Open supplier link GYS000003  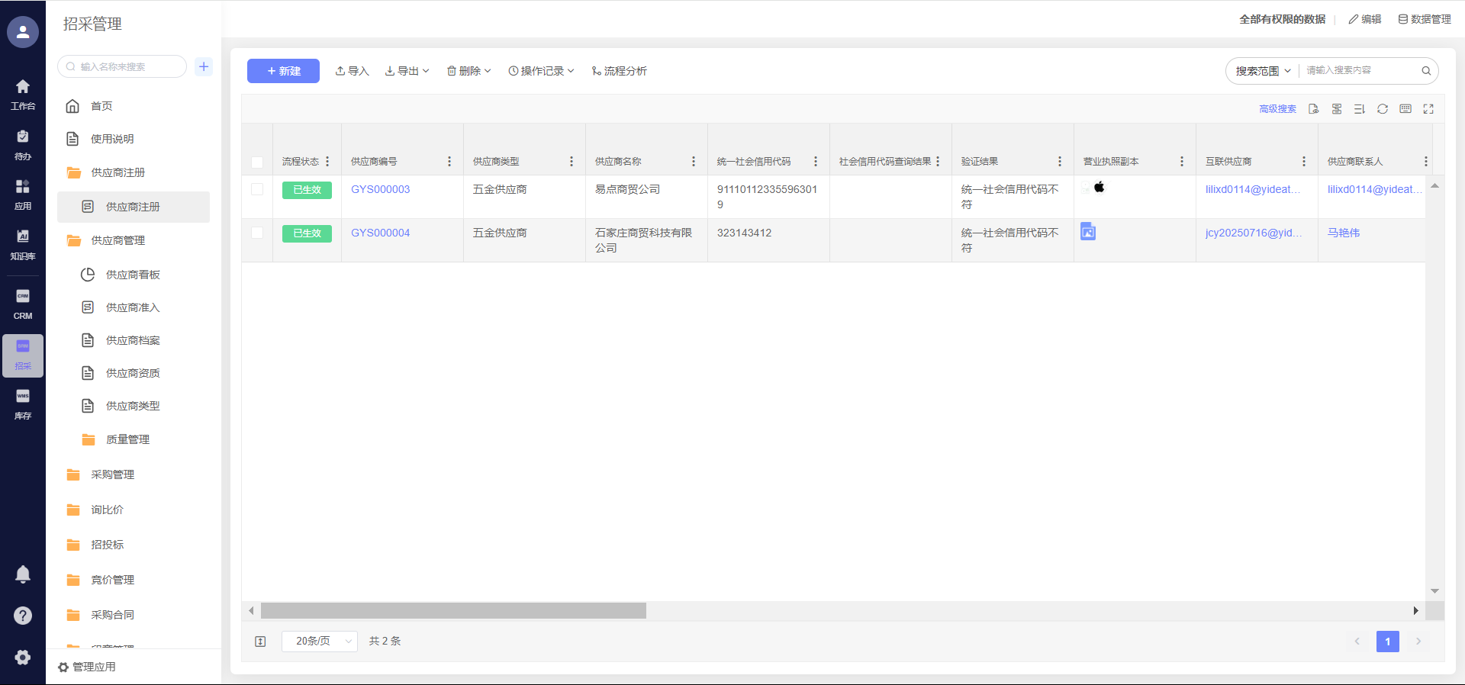(x=380, y=189)
